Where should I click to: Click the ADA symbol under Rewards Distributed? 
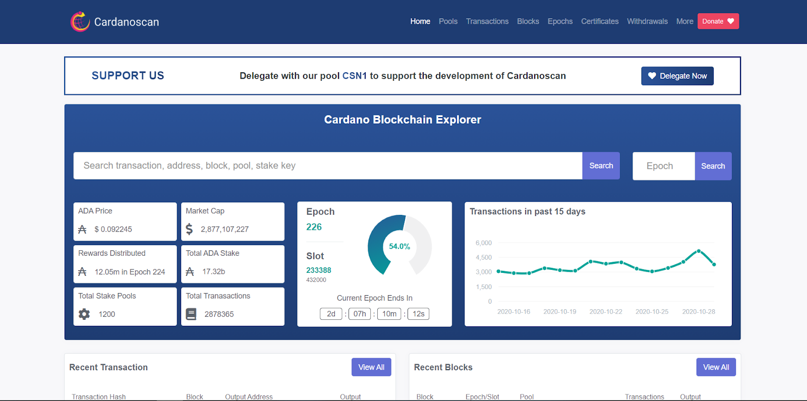[83, 272]
